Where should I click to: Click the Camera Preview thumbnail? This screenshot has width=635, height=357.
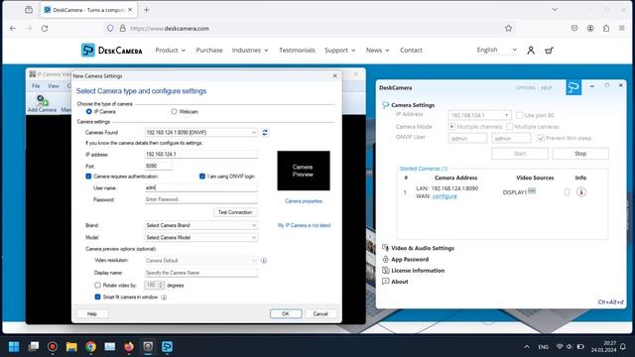coord(304,171)
